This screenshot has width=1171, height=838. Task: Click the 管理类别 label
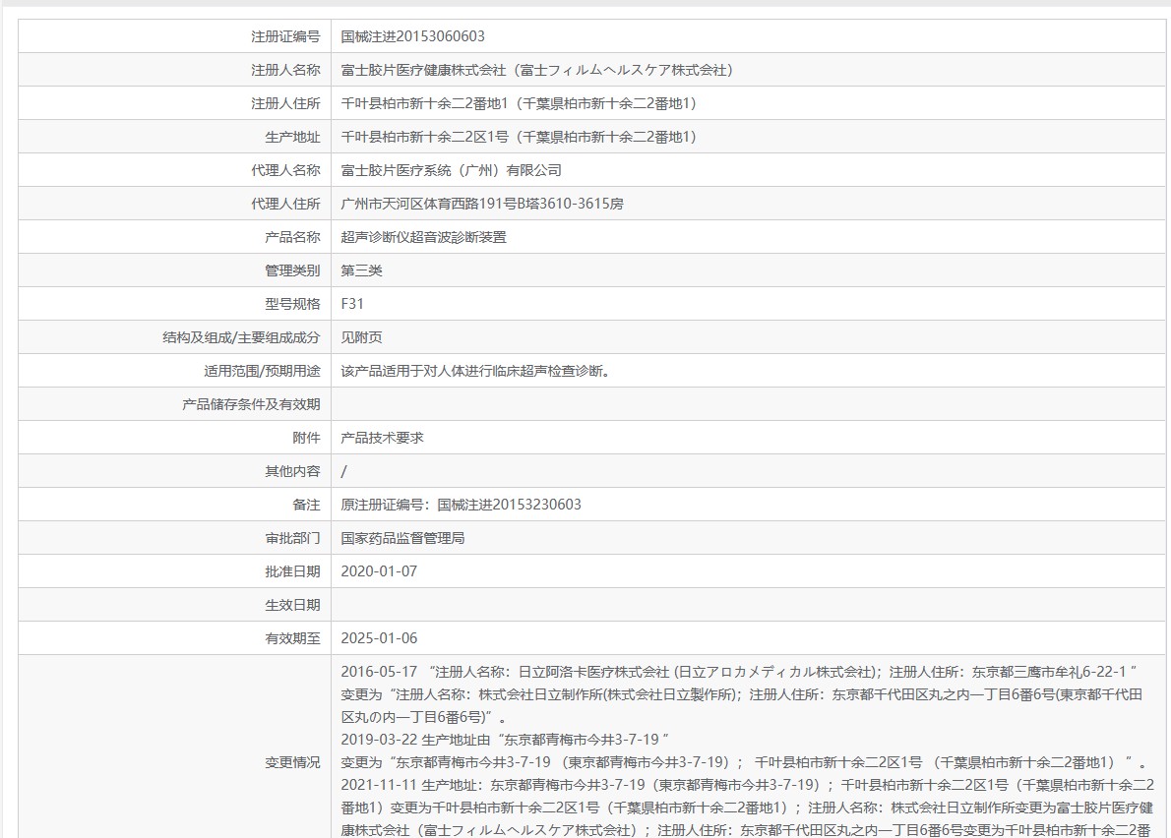292,270
